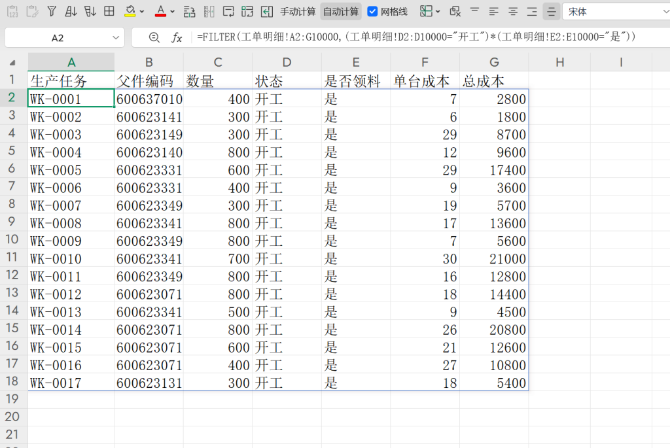
Task: Click the insert column icon
Action: [209, 12]
